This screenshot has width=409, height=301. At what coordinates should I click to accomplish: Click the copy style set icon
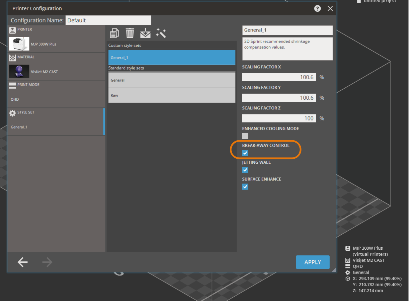click(x=115, y=33)
